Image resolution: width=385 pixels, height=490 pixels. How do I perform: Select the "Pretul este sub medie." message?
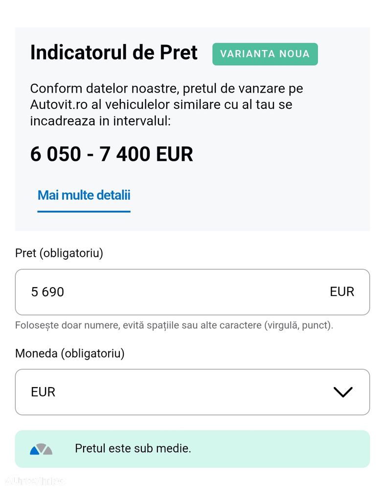[133, 448]
